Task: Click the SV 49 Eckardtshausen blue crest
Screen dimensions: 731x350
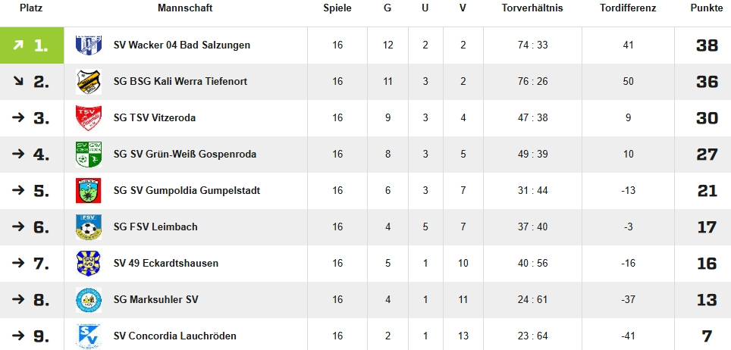Action: (x=89, y=264)
